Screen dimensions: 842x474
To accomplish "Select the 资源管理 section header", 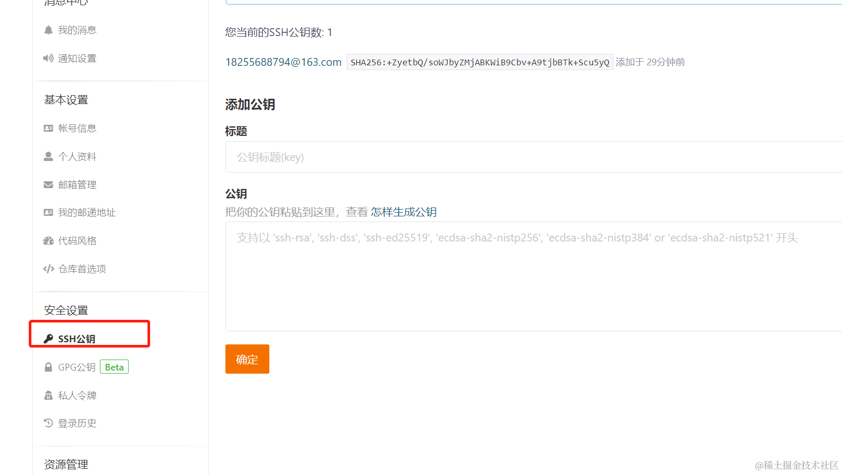I will coord(66,464).
